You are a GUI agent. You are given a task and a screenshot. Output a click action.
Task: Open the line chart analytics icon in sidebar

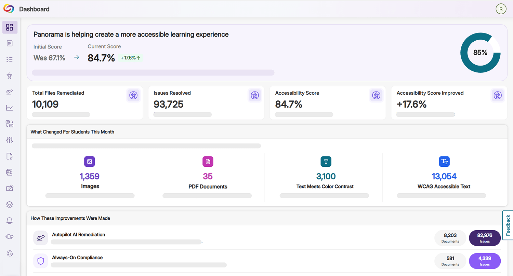(10, 108)
